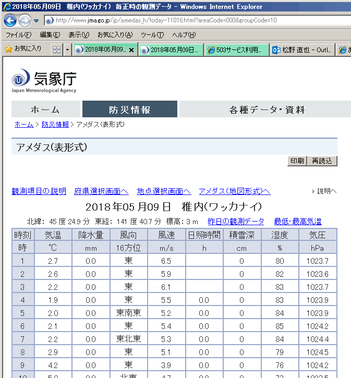Follow the ホーム breadcrumb link
The image size is (351, 378).
pos(24,125)
